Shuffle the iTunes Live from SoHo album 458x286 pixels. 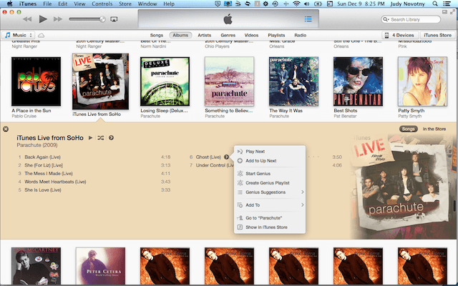click(101, 138)
